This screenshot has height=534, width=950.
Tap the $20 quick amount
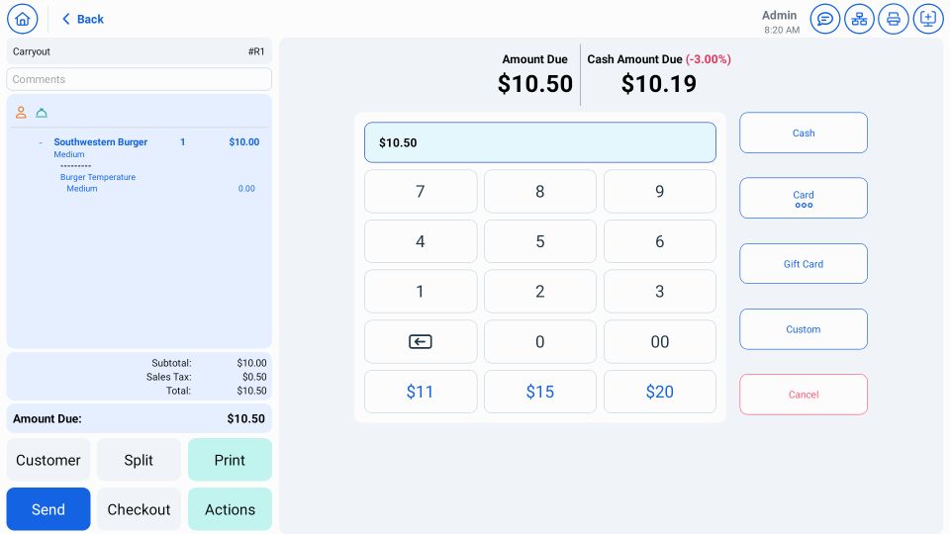(x=659, y=392)
